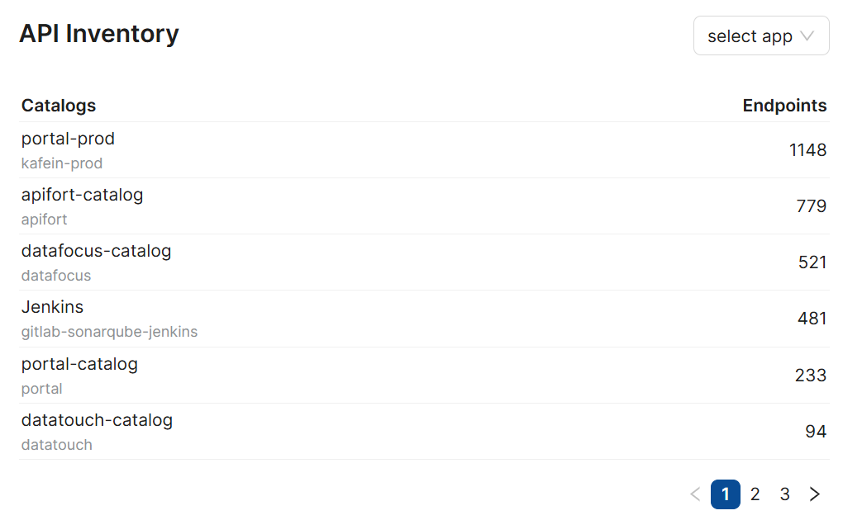This screenshot has width=843, height=520.
Task: Open the portal-prod catalog row
Action: [68, 139]
